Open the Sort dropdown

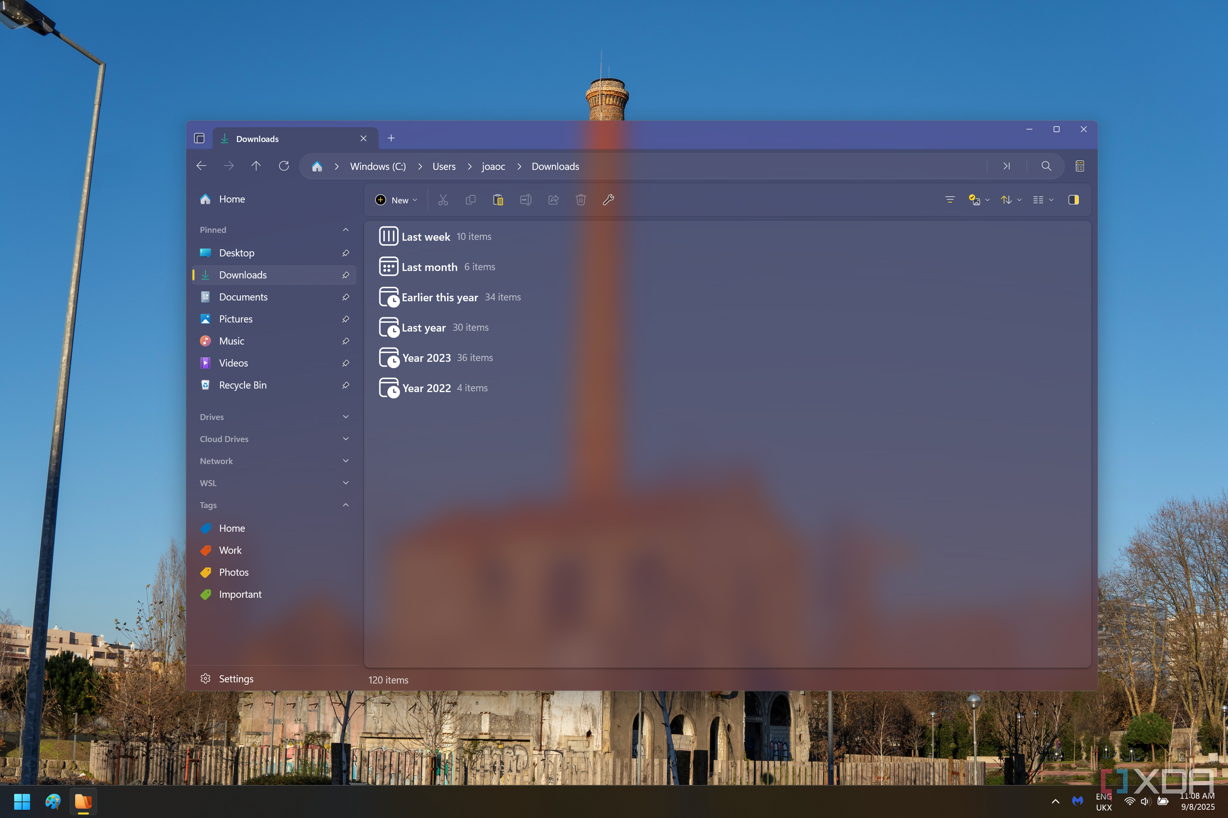pyautogui.click(x=1011, y=200)
